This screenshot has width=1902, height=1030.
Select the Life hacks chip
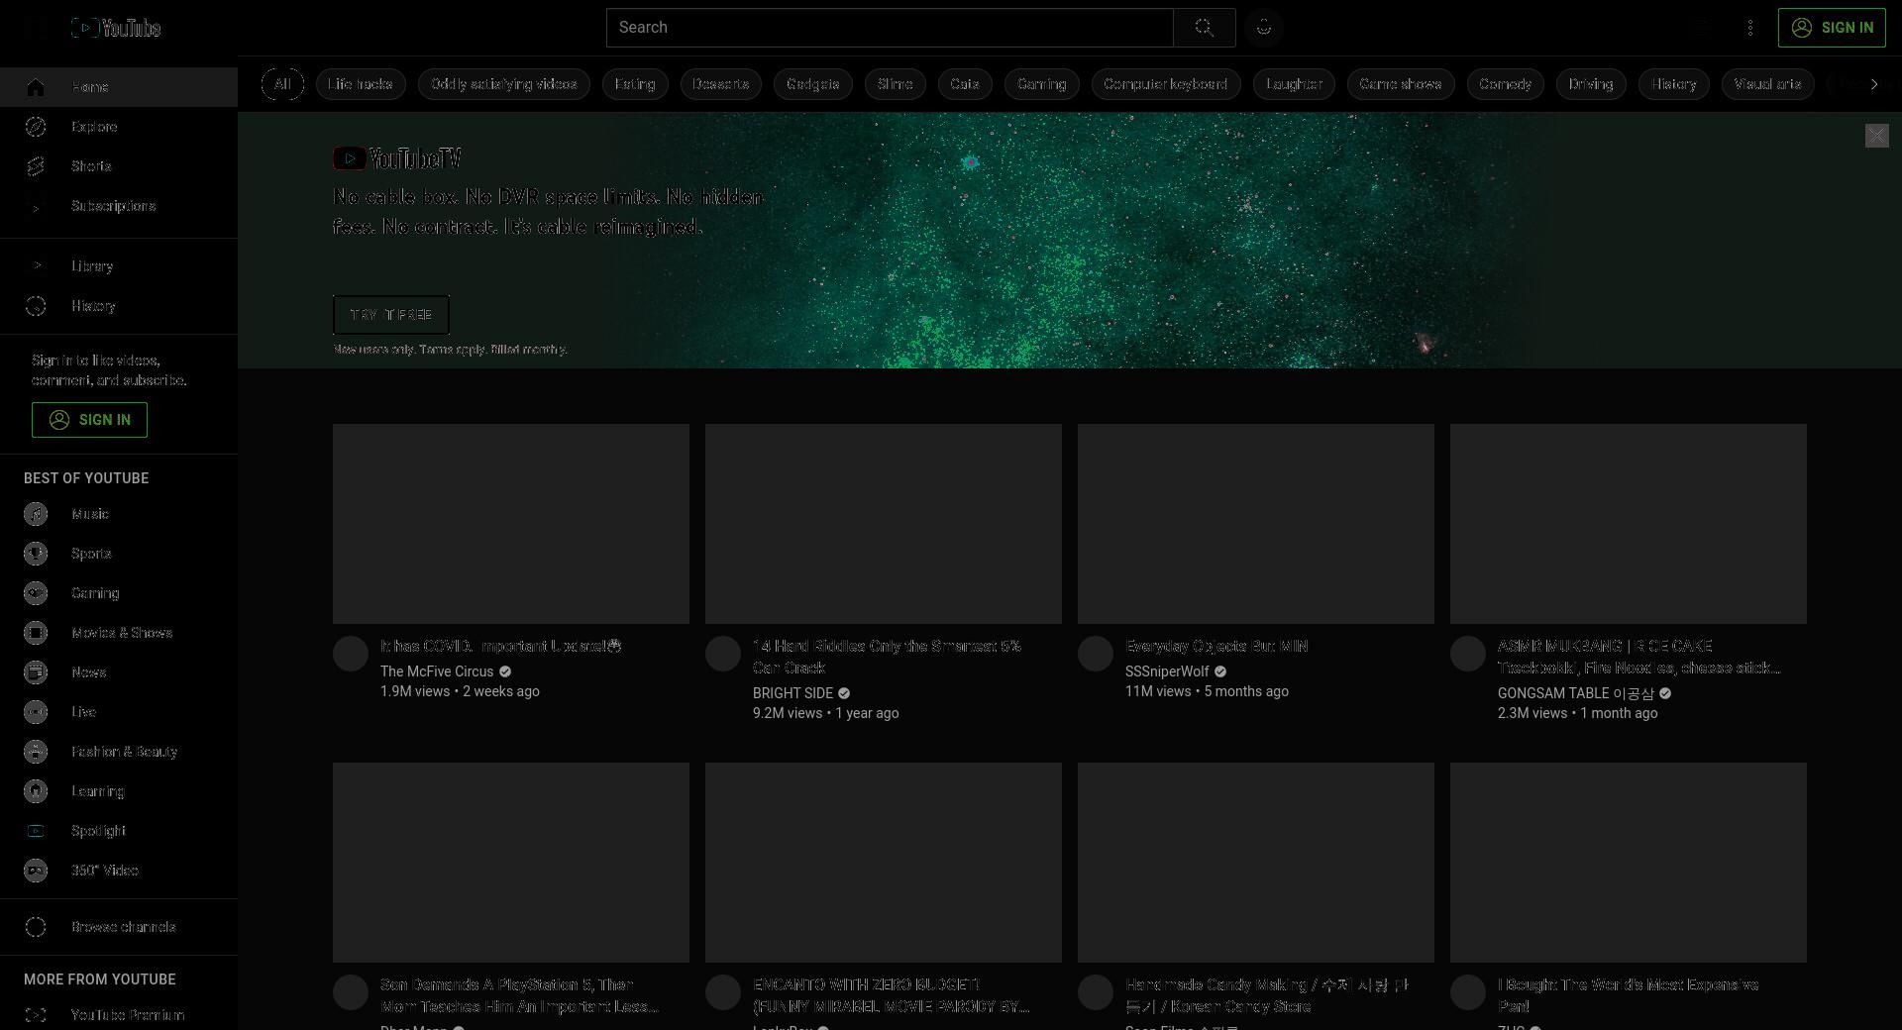click(x=360, y=84)
